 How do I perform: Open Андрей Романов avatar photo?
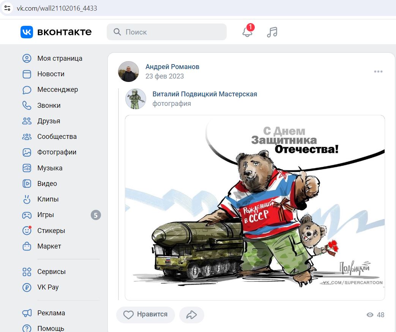[x=128, y=71]
